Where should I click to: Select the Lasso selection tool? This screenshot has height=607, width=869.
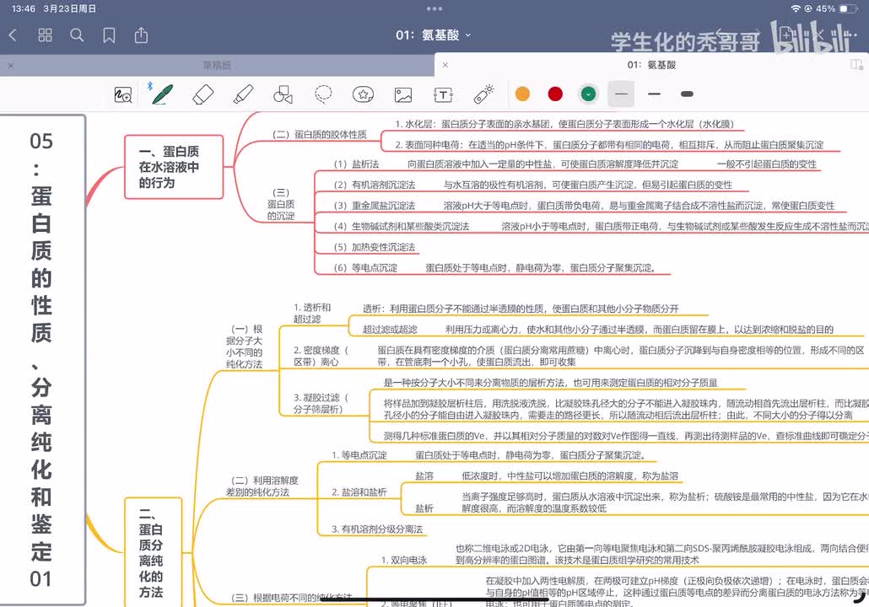(323, 94)
